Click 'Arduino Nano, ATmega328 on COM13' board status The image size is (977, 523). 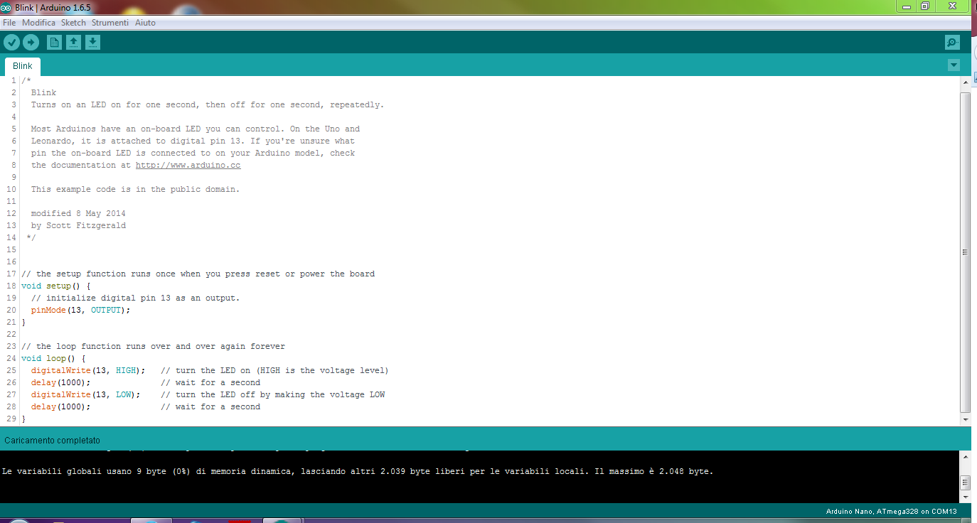pos(891,512)
